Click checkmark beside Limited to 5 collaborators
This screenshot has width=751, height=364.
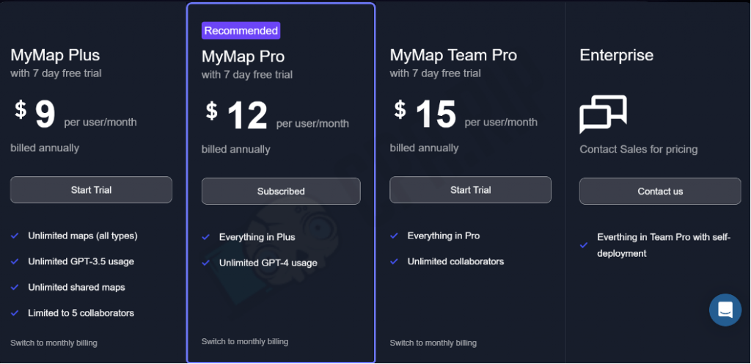15,313
